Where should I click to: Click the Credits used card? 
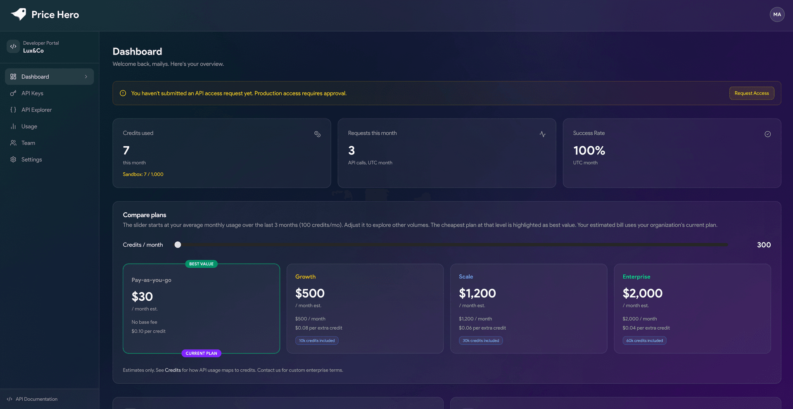point(222,153)
